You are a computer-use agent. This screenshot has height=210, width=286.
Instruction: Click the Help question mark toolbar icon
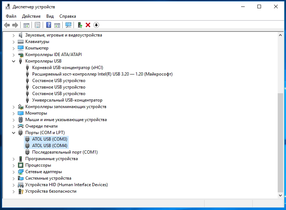[49, 25]
